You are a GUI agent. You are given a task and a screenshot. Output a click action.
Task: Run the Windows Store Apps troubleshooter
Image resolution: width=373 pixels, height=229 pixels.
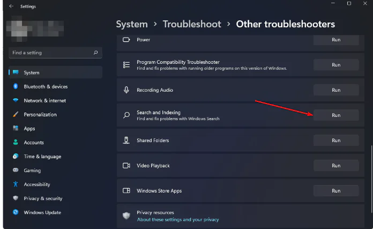[336, 191]
